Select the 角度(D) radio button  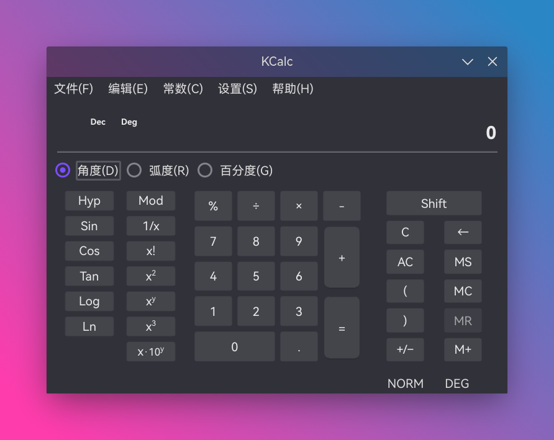point(62,170)
